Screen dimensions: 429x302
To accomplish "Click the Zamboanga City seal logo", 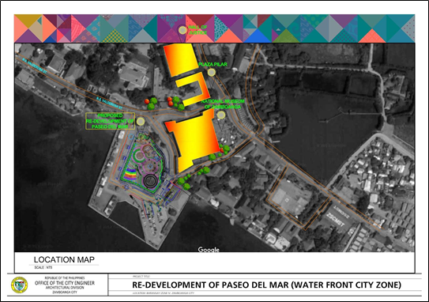I will click(x=19, y=285).
